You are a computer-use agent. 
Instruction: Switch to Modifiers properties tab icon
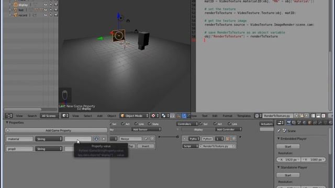[x=320, y=123]
